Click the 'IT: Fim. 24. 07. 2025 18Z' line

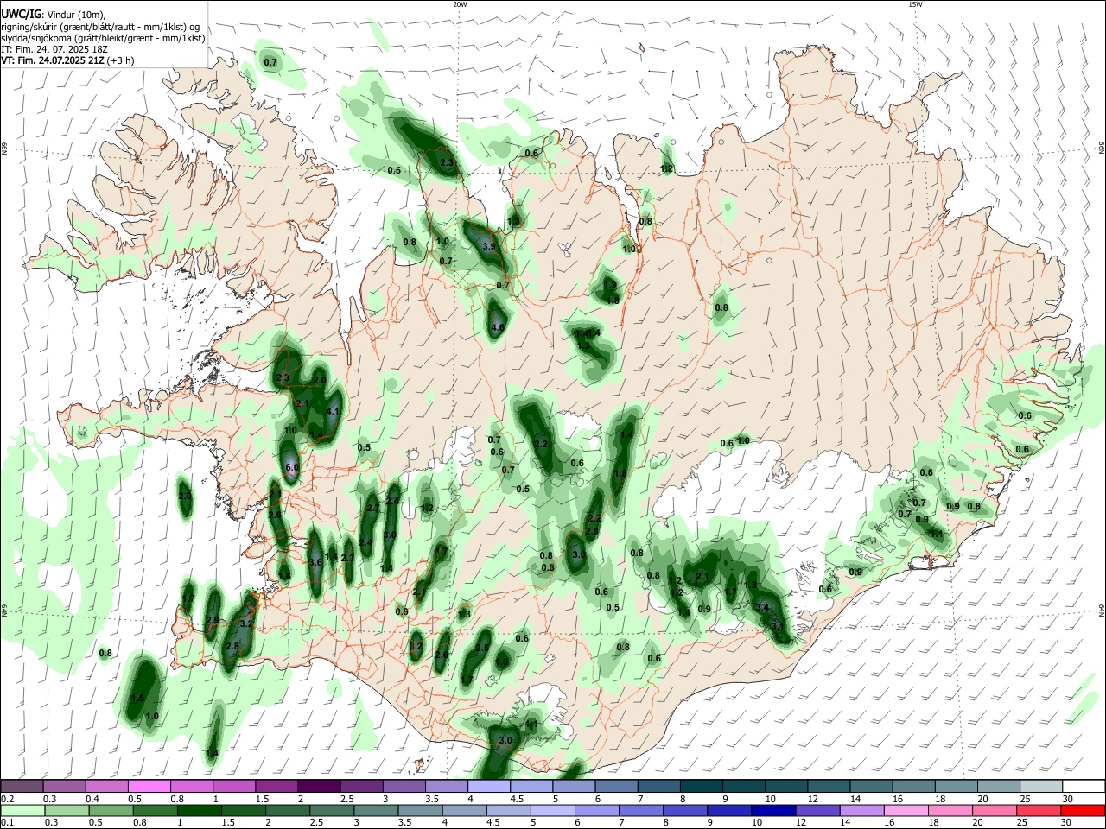54,49
